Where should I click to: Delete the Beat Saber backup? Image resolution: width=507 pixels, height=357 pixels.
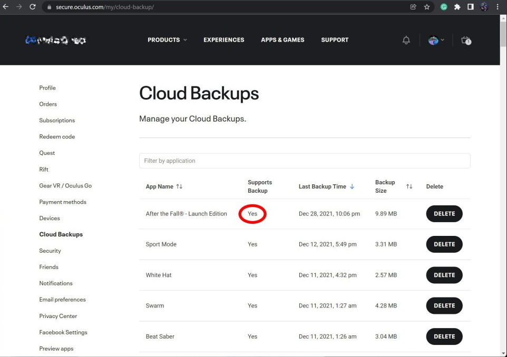[x=444, y=336]
